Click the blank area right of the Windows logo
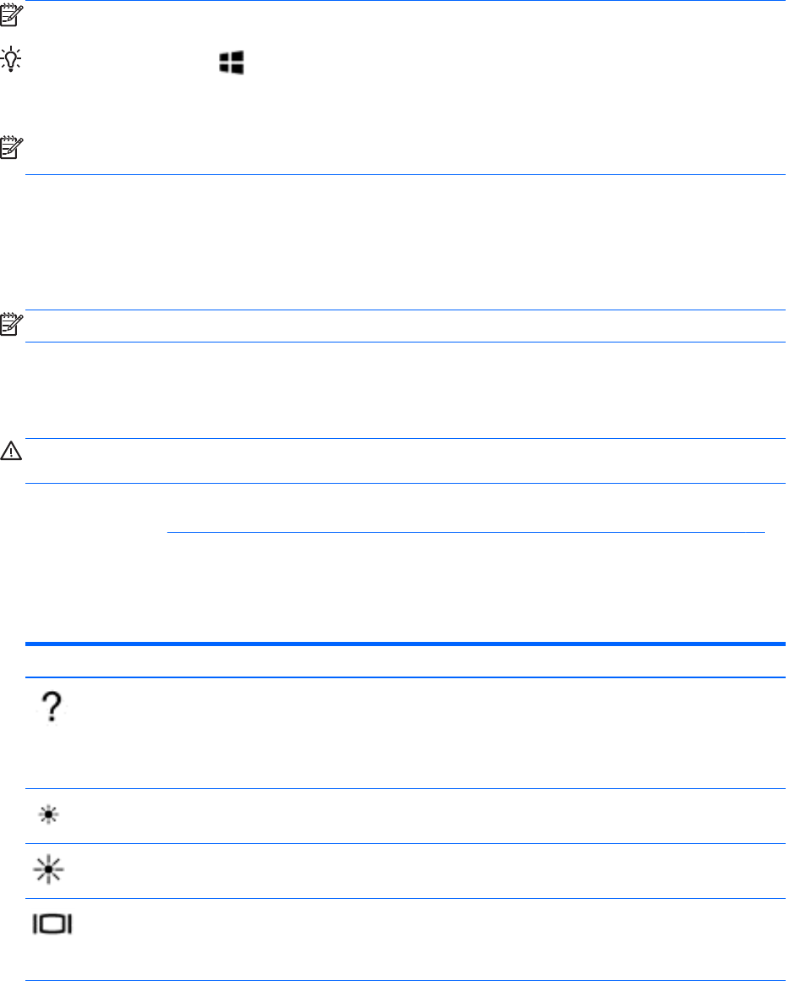 coord(507,62)
